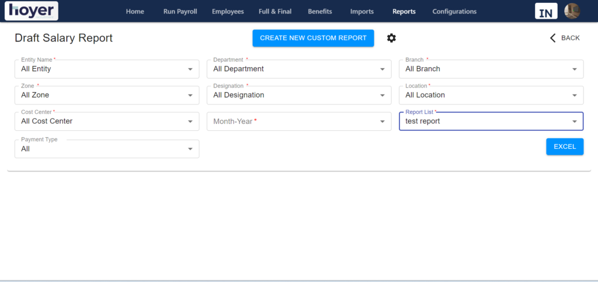Click the IN country badge
Image resolution: width=598 pixels, height=282 pixels.
pos(546,11)
